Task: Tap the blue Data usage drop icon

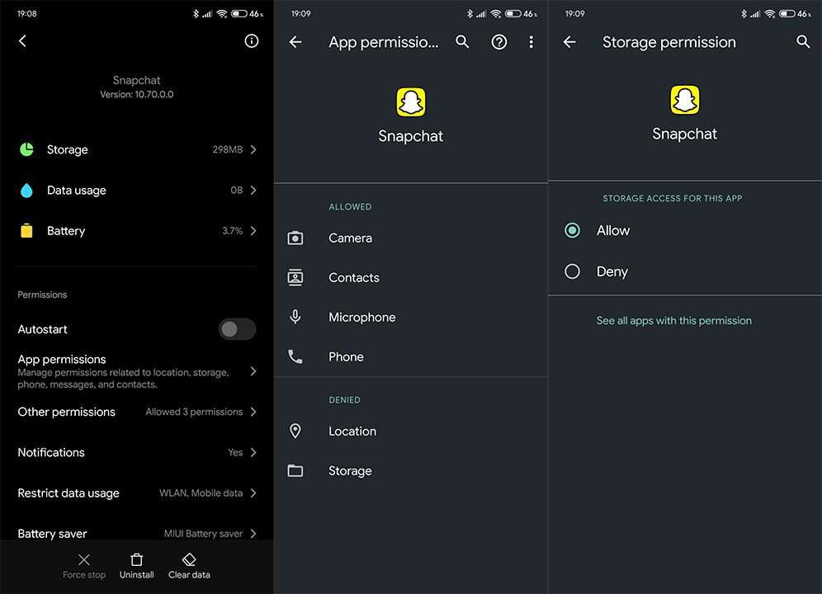Action: (26, 191)
